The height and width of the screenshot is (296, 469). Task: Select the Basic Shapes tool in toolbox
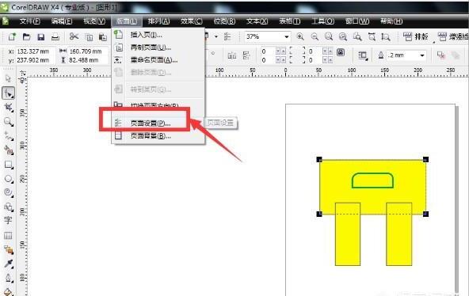[9, 207]
